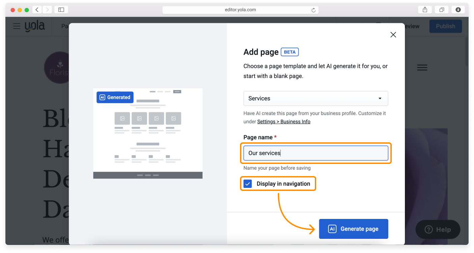Image resolution: width=474 pixels, height=253 pixels.
Task: Open Safari share menu
Action: (425, 10)
